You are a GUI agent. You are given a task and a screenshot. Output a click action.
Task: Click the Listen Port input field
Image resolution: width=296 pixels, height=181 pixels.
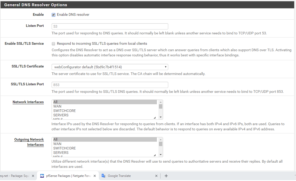point(110,26)
